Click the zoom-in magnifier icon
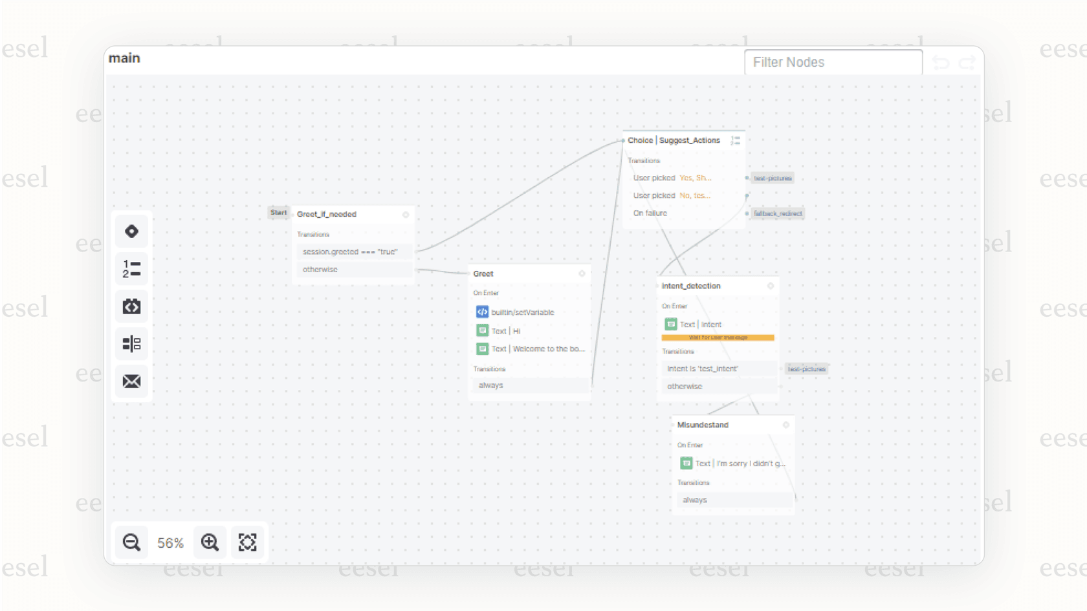The width and height of the screenshot is (1087, 611). [x=210, y=542]
